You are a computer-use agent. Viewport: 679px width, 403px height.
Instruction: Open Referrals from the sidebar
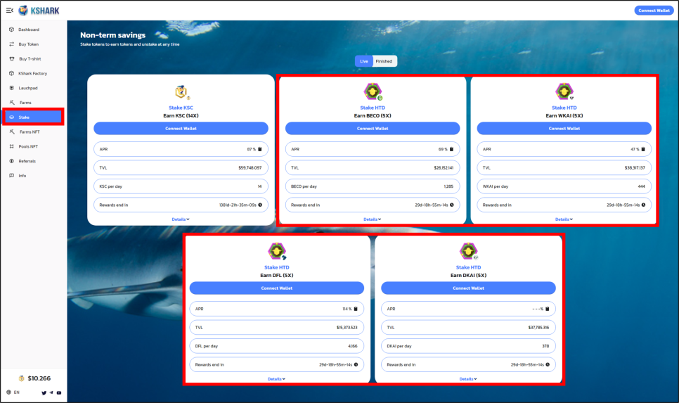[x=27, y=161]
